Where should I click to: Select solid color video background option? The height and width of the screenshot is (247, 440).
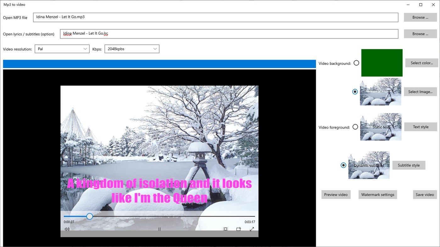coord(356,63)
